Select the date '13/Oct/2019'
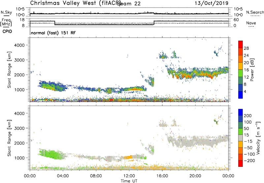This screenshot has height=183, width=264. [212, 3]
